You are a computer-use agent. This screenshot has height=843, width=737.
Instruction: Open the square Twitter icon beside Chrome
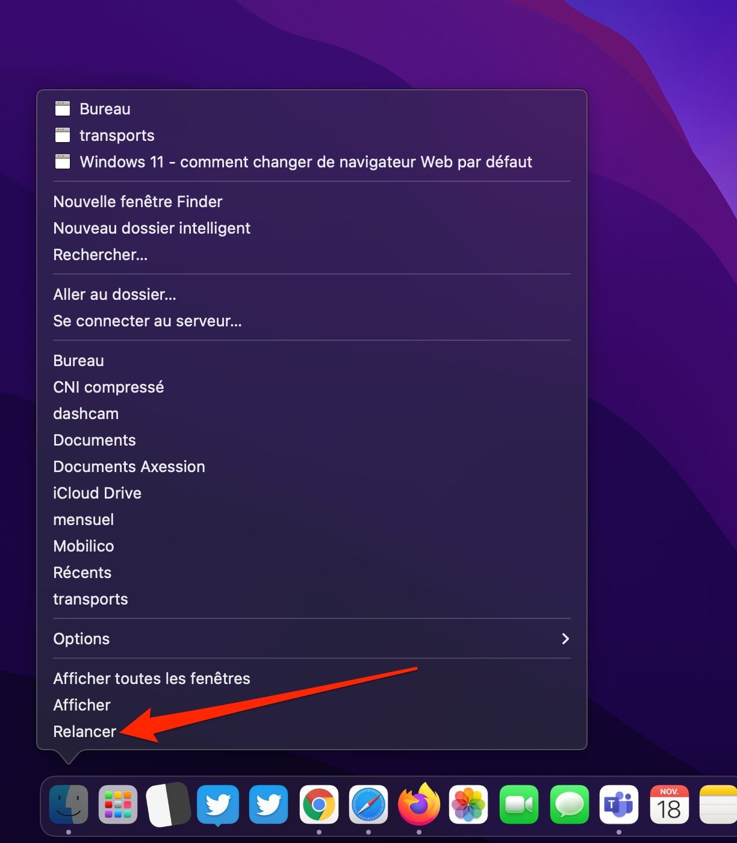269,804
